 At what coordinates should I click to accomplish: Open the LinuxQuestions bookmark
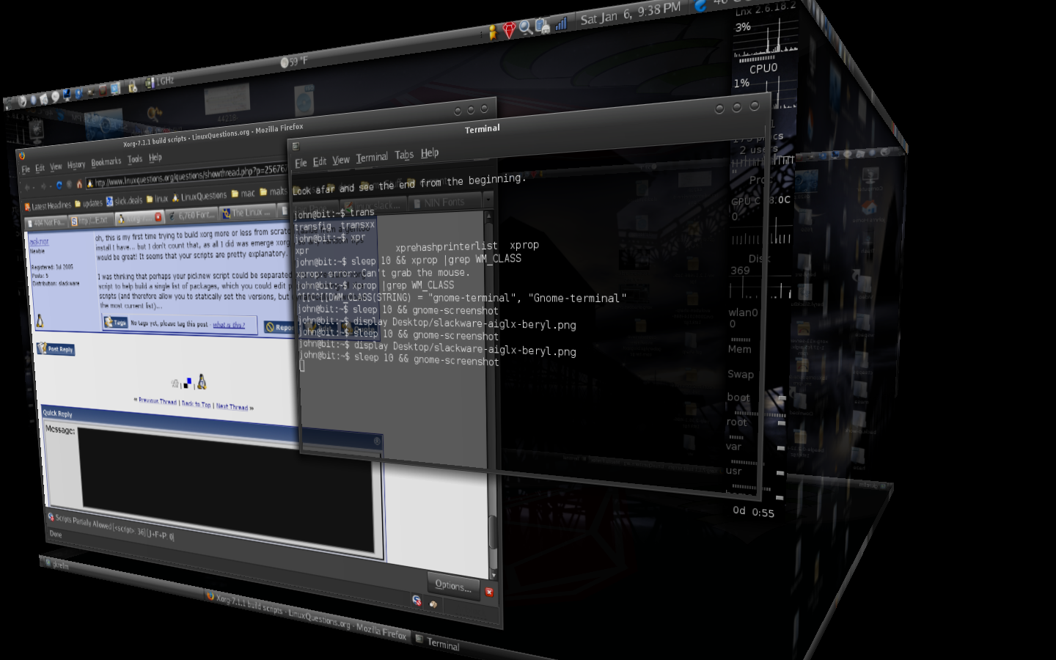[199, 197]
